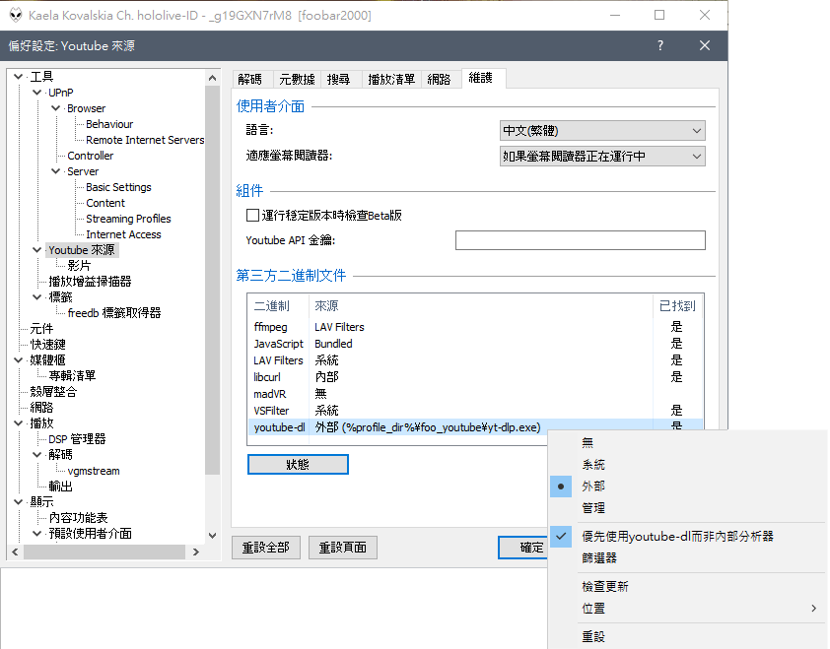The height and width of the screenshot is (649, 830).
Task: Select the madVR row
Action: pos(475,394)
